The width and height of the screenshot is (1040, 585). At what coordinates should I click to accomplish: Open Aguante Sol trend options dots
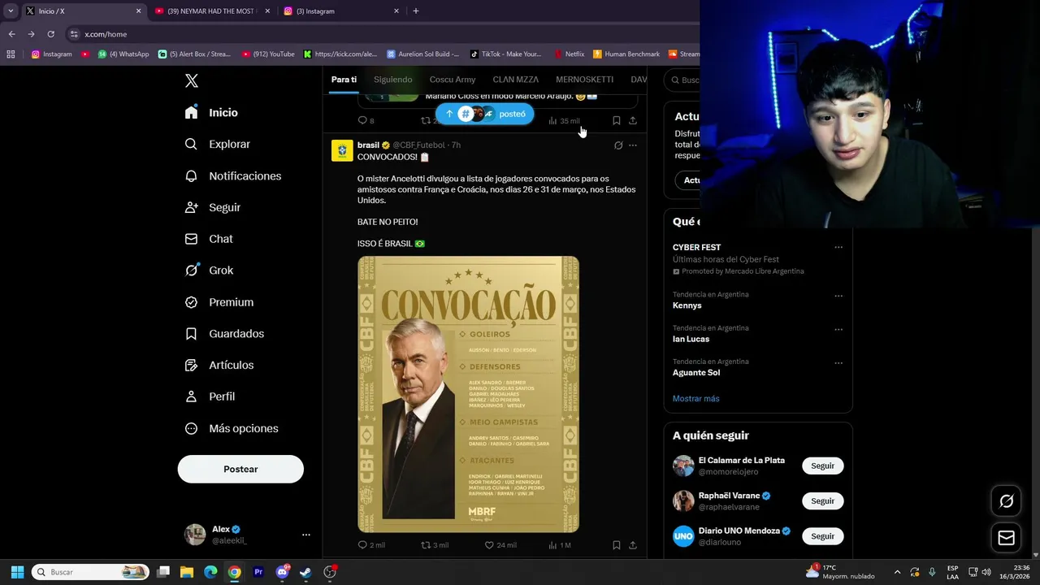coord(838,362)
